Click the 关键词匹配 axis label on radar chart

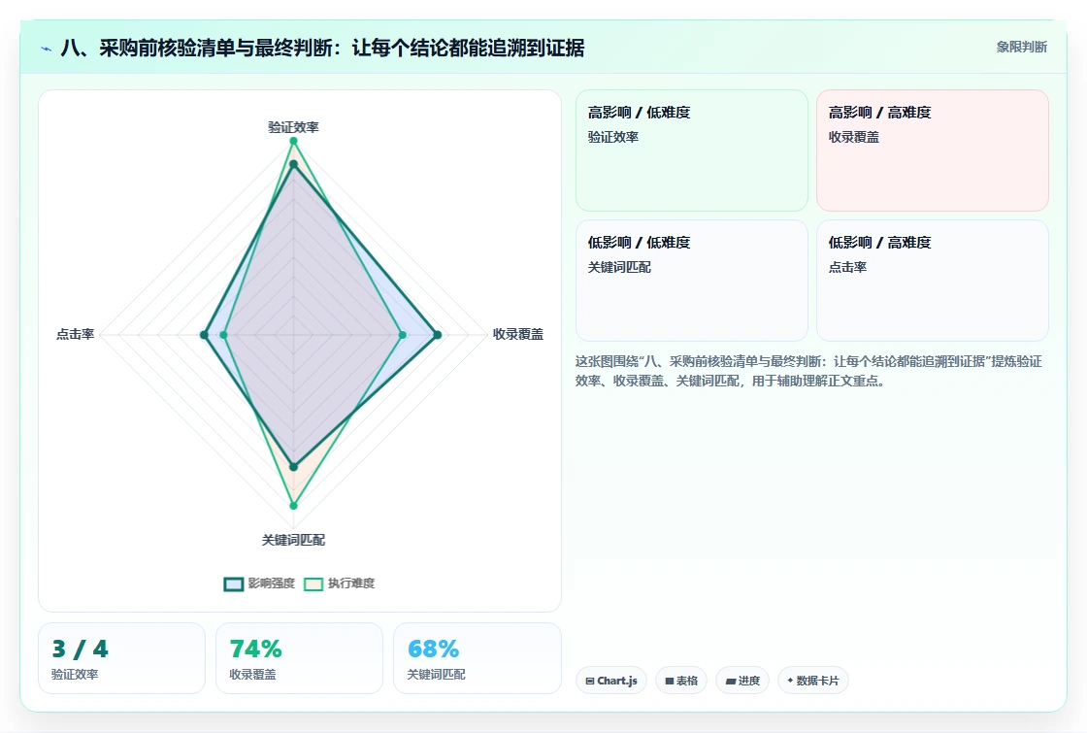293,540
